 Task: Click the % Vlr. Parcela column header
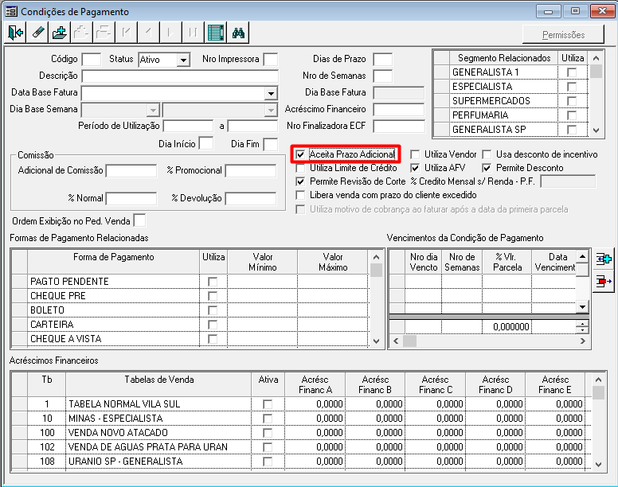tap(507, 262)
